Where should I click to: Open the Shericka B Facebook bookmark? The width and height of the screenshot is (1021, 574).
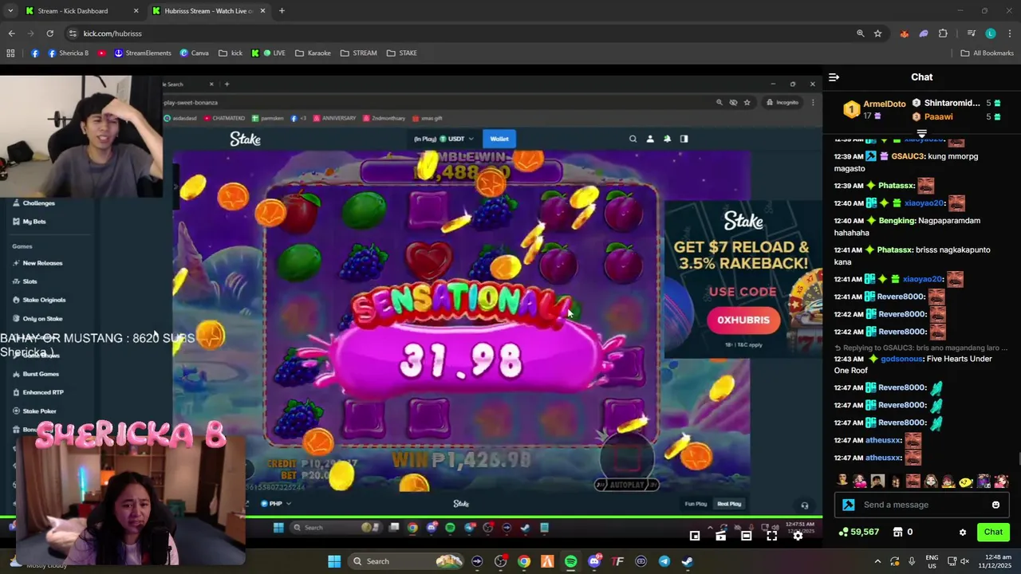click(x=69, y=53)
